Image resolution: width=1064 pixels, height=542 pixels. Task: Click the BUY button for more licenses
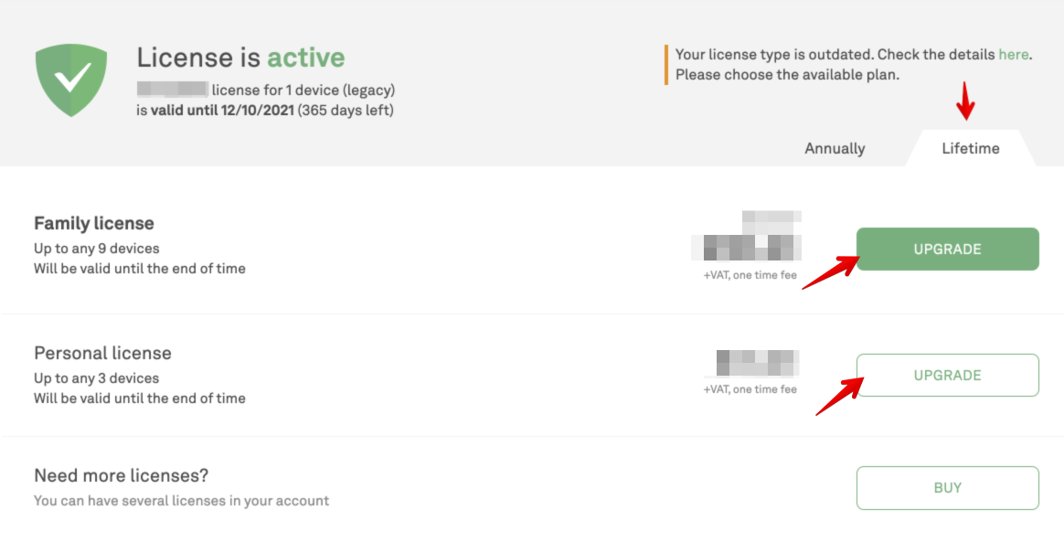click(x=947, y=488)
